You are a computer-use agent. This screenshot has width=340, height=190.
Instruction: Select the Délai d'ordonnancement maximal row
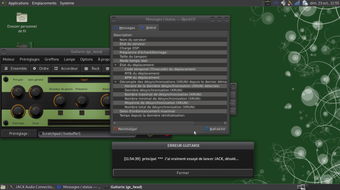point(170,111)
